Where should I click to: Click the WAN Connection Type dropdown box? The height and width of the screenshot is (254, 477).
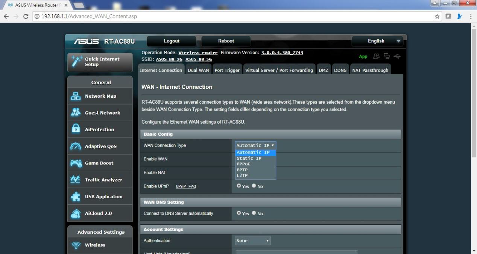click(x=255, y=145)
